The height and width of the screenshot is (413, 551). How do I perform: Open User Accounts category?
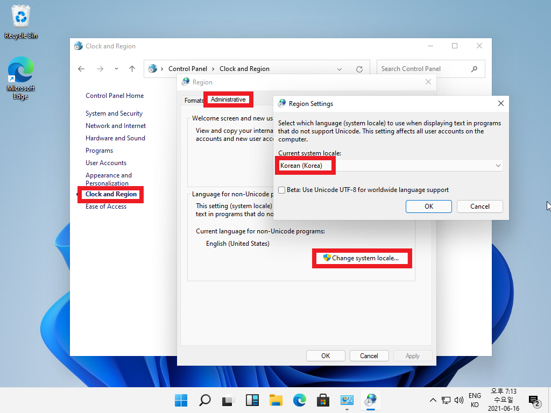(106, 162)
